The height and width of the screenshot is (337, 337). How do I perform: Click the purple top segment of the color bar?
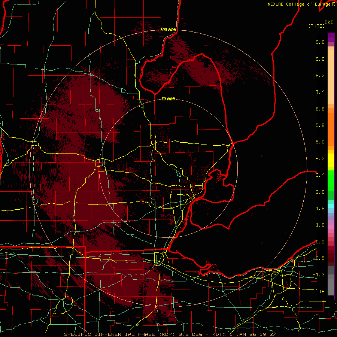(331, 37)
